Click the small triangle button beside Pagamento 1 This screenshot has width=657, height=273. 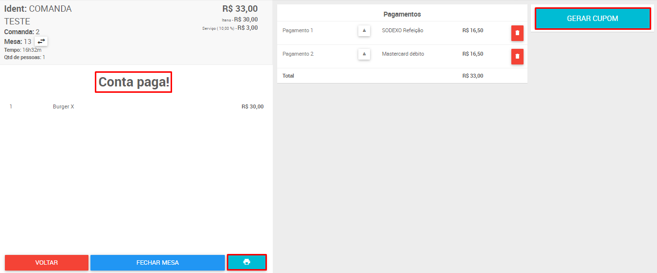(364, 30)
